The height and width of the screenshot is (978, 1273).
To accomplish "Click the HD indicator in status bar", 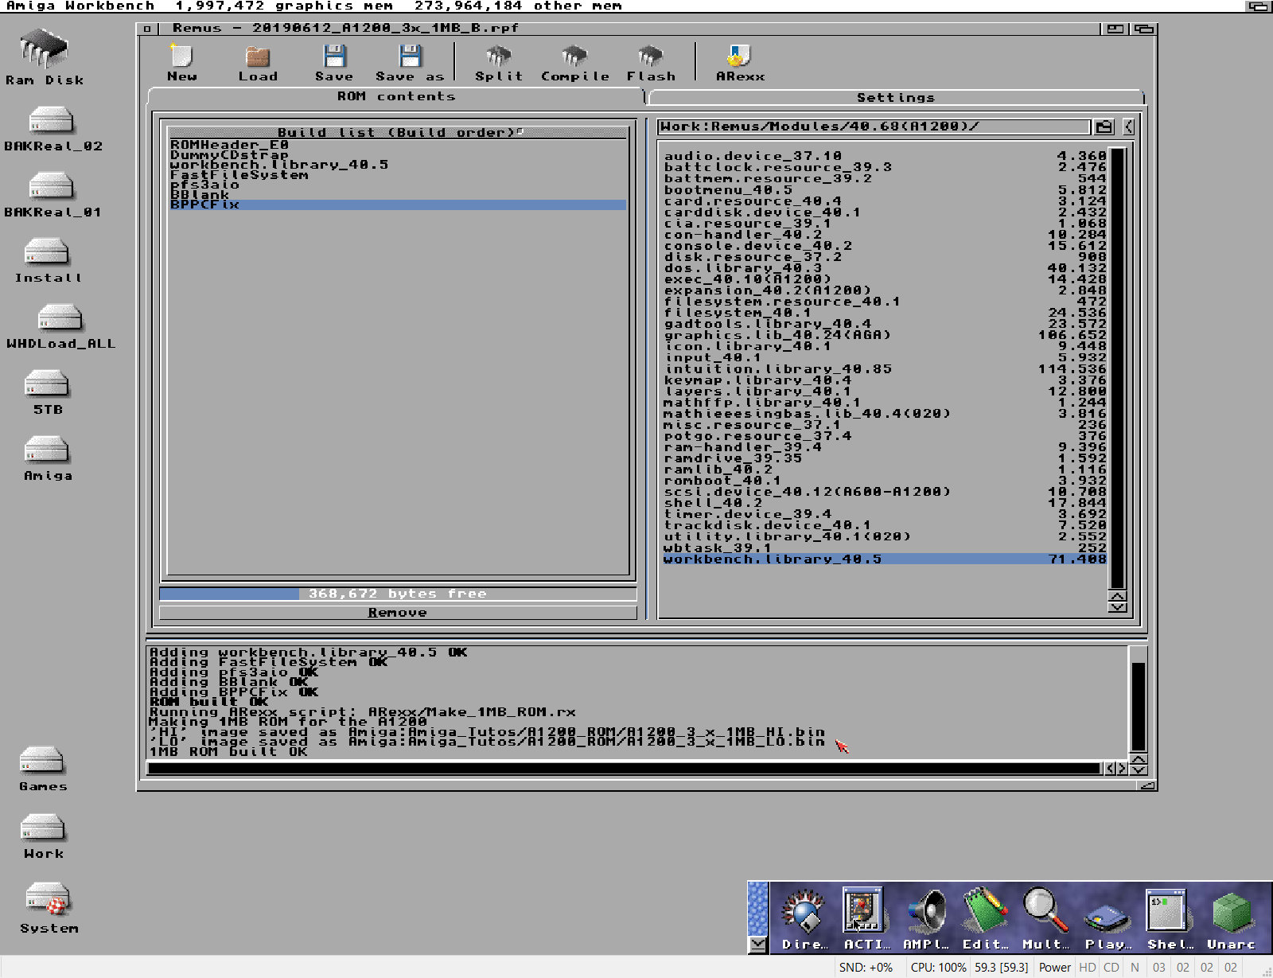I will [x=1087, y=968].
